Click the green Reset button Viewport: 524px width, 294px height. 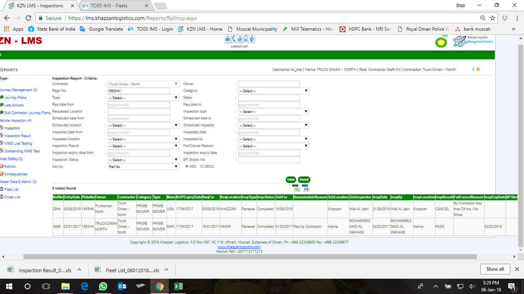pyautogui.click(x=304, y=180)
